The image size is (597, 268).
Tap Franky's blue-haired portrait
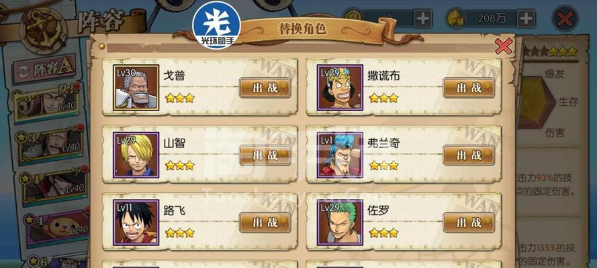[340, 155]
